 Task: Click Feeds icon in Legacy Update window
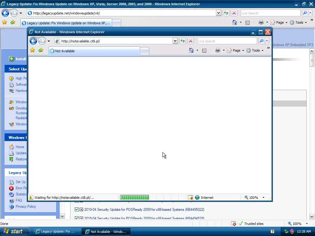248,23
